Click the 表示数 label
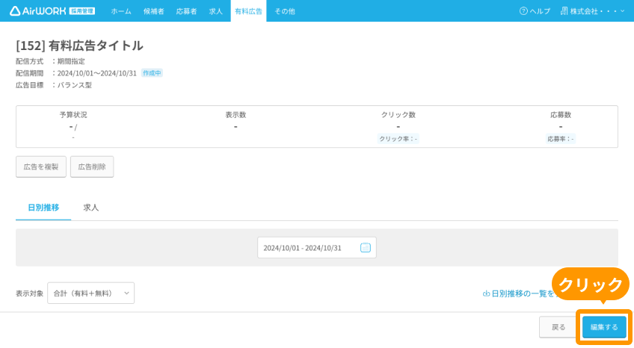Viewport: 634px width, 348px height. 236,115
